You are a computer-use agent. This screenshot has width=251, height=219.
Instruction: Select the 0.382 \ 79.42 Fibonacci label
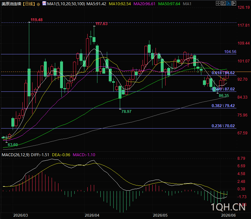pos(223,105)
